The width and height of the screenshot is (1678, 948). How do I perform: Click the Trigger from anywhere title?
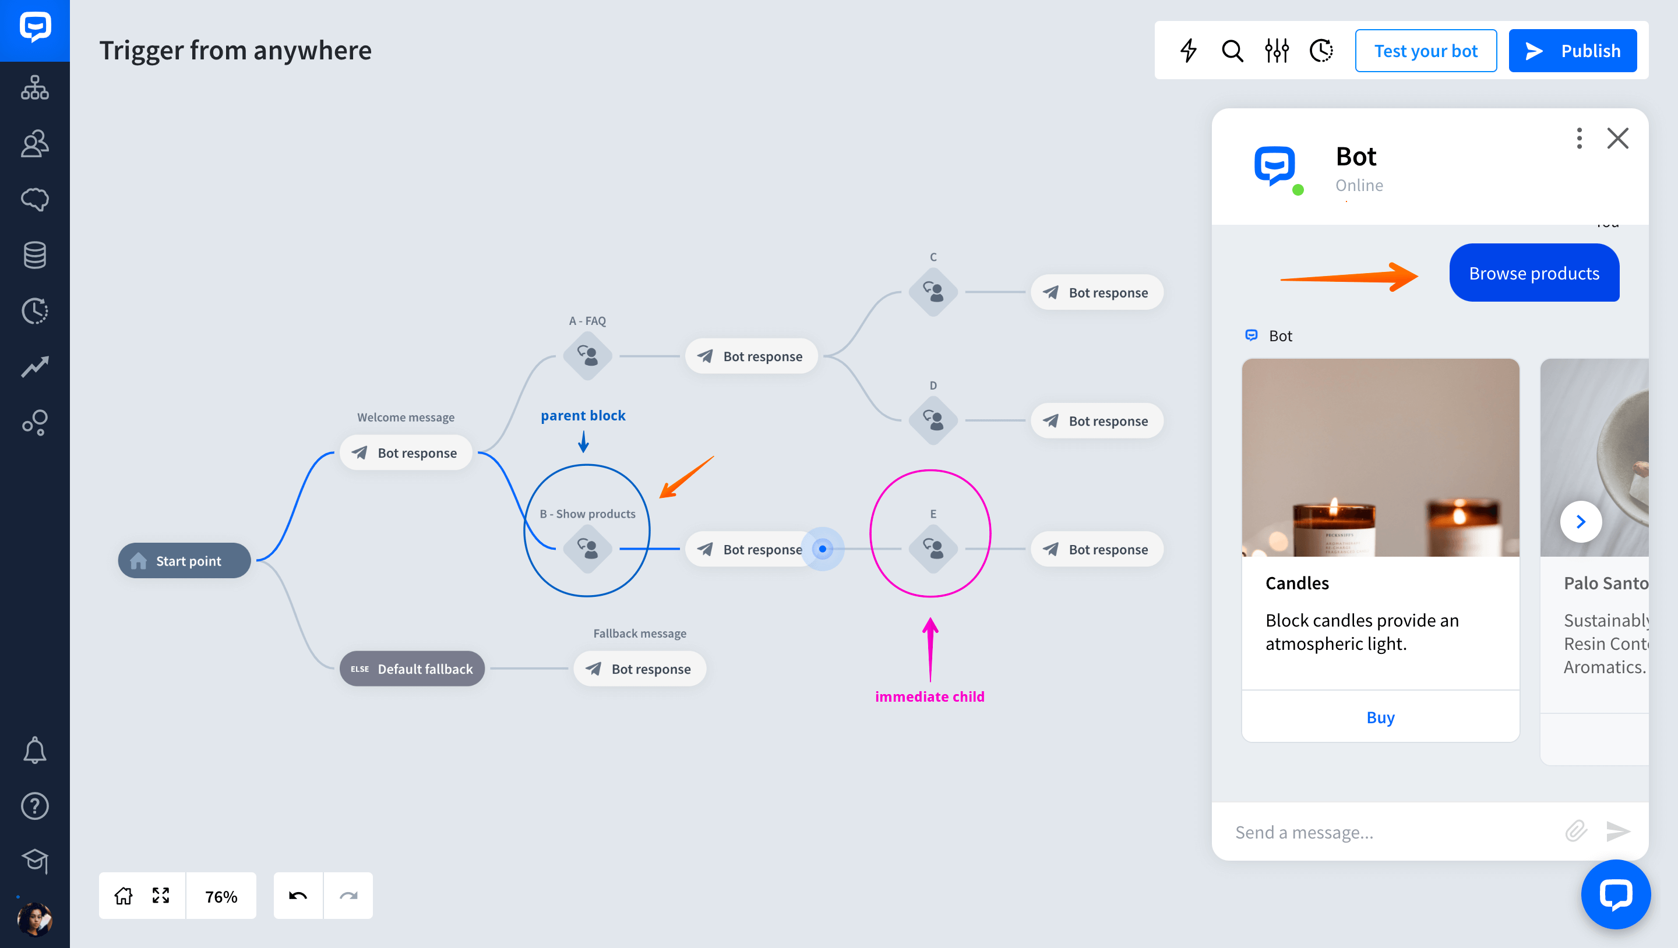coord(235,50)
